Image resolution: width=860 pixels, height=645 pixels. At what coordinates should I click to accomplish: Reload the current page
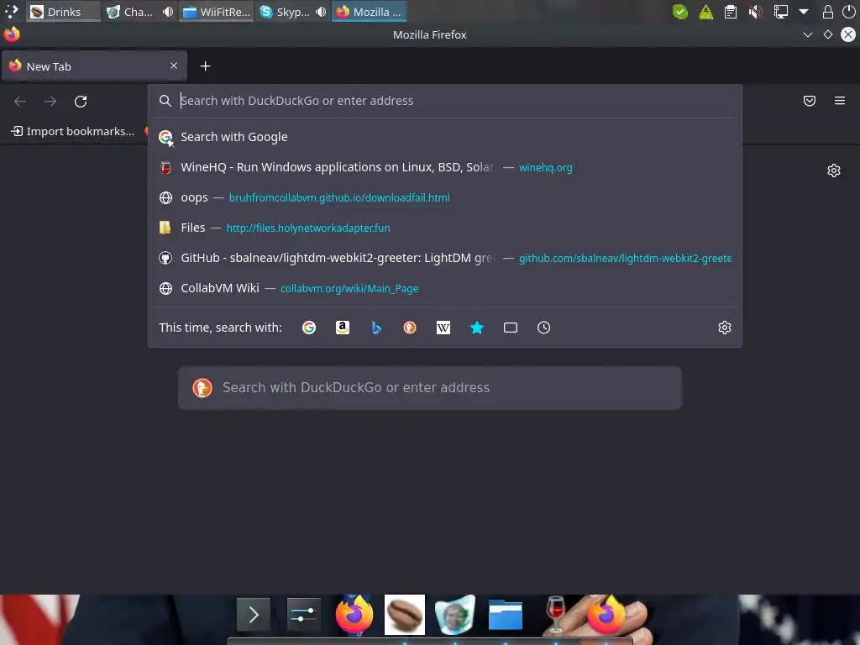click(x=81, y=102)
